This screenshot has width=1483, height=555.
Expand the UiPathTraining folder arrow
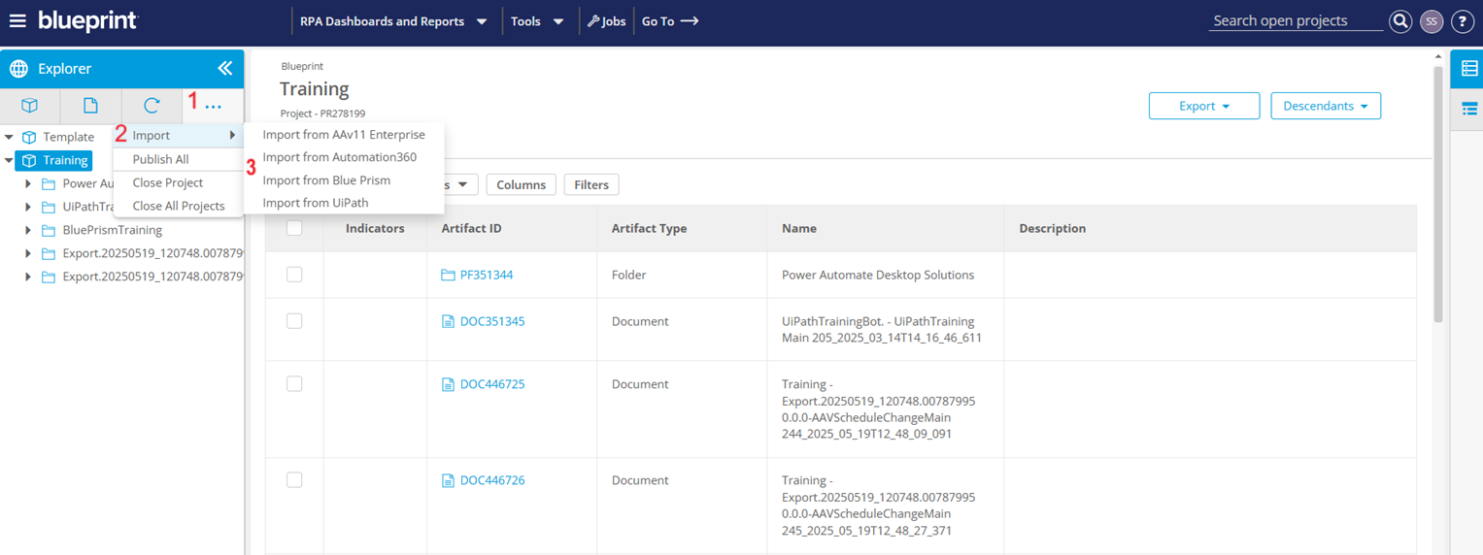(x=27, y=207)
